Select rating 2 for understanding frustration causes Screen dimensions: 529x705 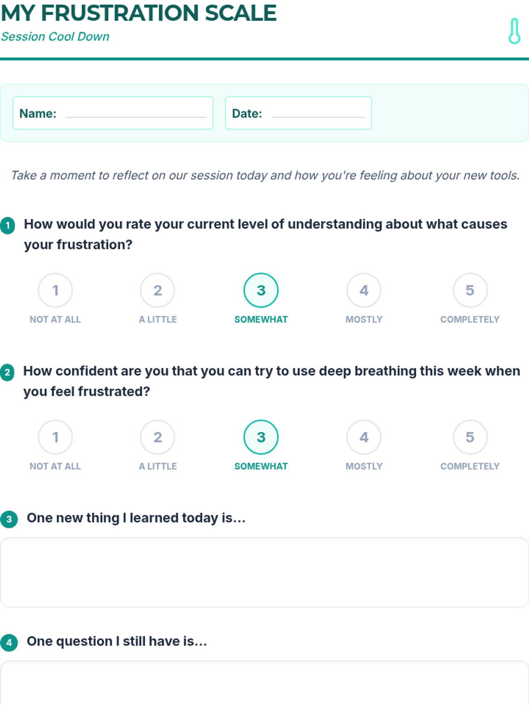pos(157,290)
